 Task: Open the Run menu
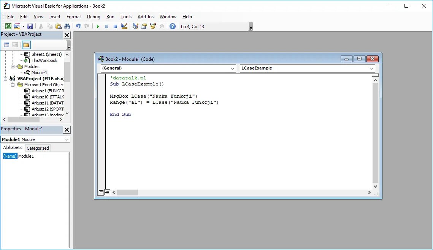[110, 17]
